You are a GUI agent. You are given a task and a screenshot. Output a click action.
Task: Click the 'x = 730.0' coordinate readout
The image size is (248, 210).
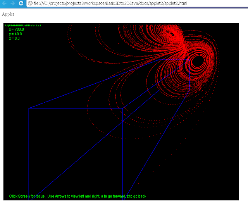tap(16, 29)
